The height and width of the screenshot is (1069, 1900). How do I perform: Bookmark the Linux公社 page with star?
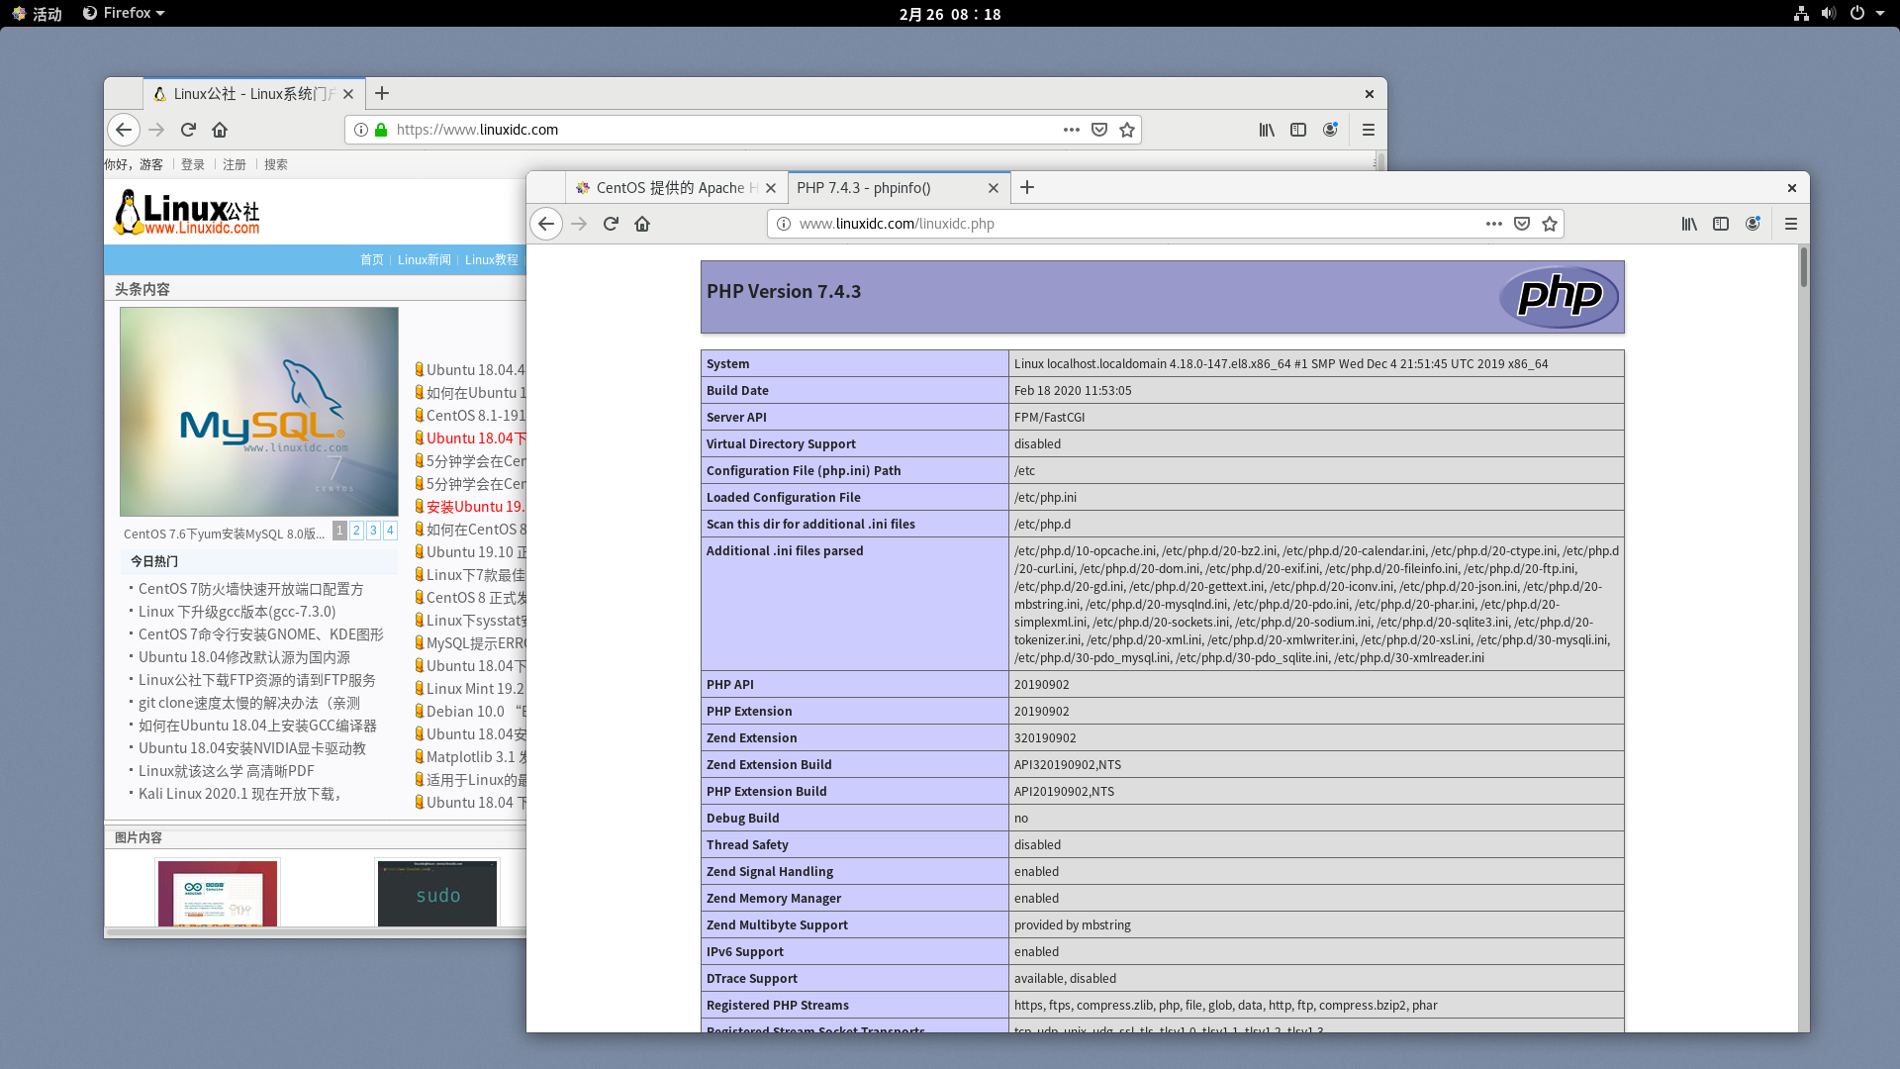(1127, 130)
